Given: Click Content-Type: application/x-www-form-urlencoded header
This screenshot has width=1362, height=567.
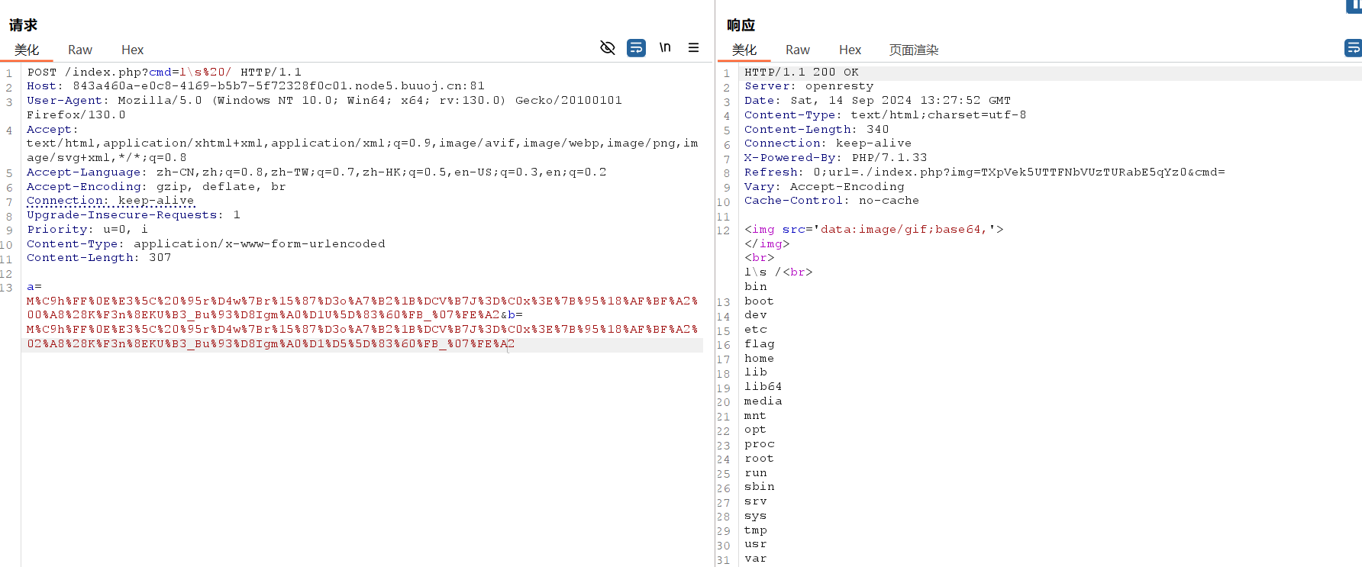Looking at the screenshot, I should pos(206,244).
